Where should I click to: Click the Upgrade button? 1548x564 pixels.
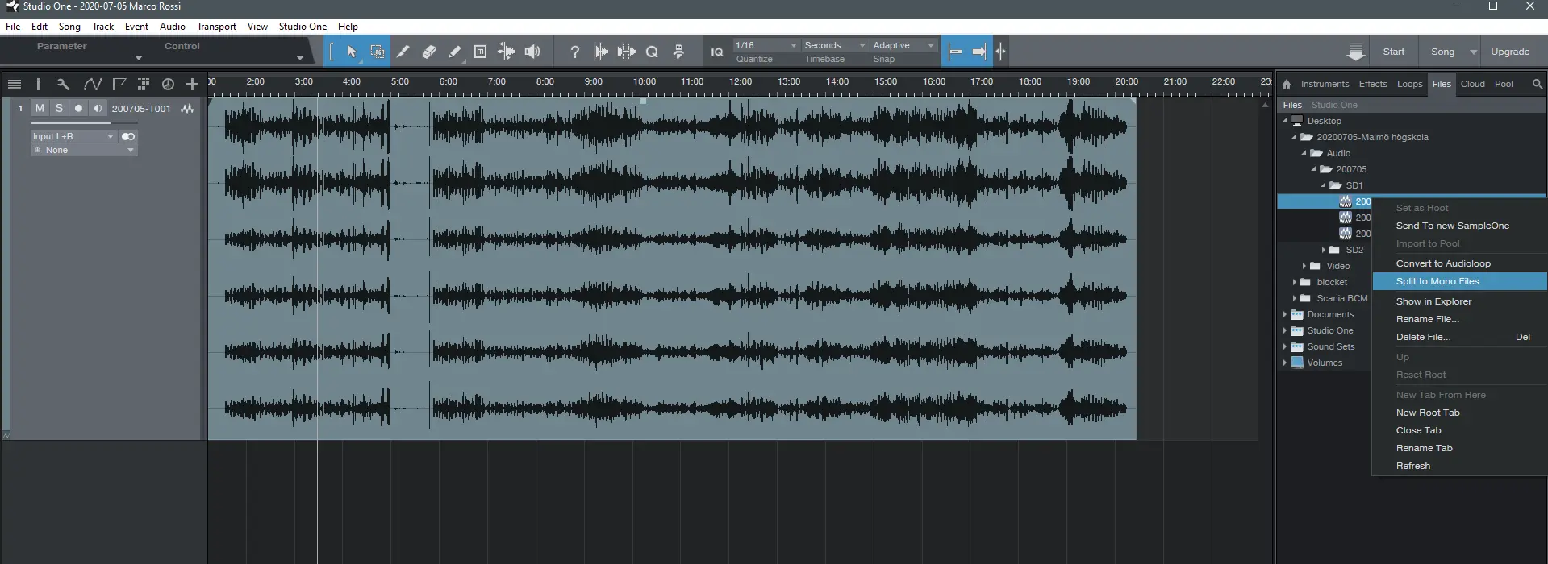point(1509,52)
